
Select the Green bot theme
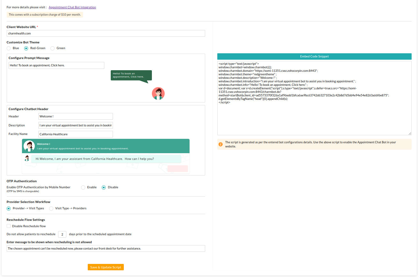click(x=52, y=48)
